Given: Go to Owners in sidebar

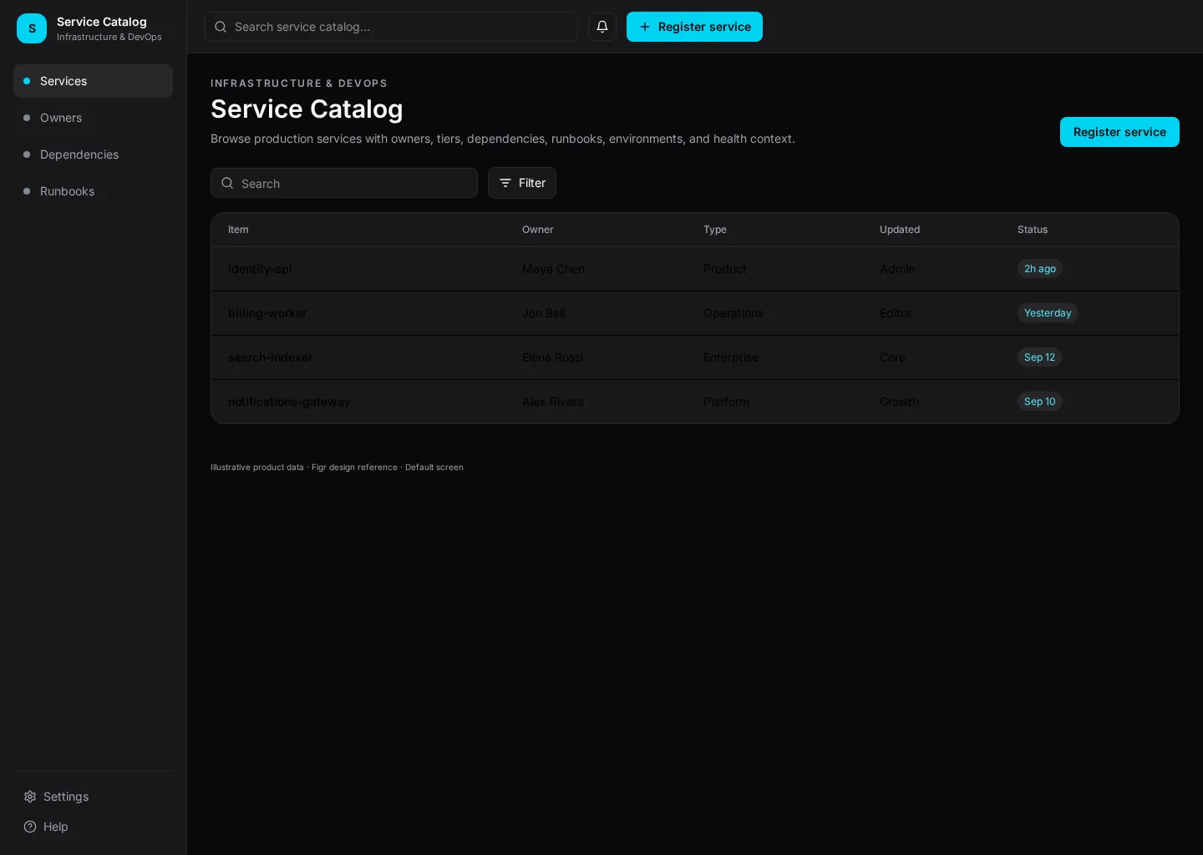Looking at the screenshot, I should [93, 118].
